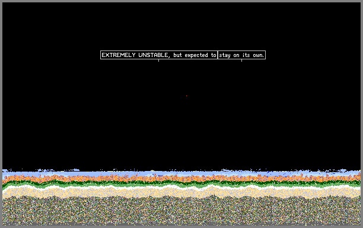The width and height of the screenshot is (363, 228).
Task: Click the tiny red particle in the void
Action: (x=186, y=96)
